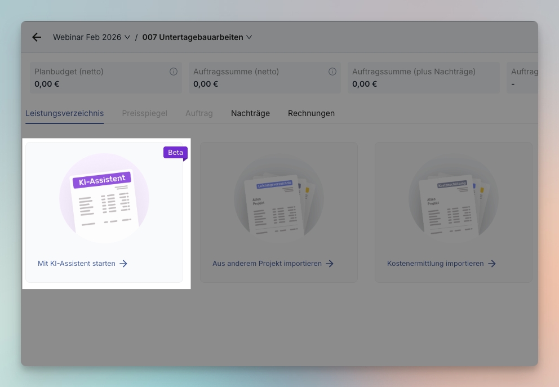Image resolution: width=559 pixels, height=387 pixels.
Task: Go back with the left arrow icon
Action: tap(37, 37)
